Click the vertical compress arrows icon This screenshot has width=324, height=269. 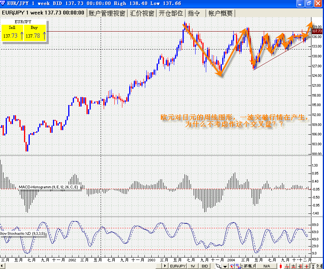pyautogui.click(x=306, y=266)
